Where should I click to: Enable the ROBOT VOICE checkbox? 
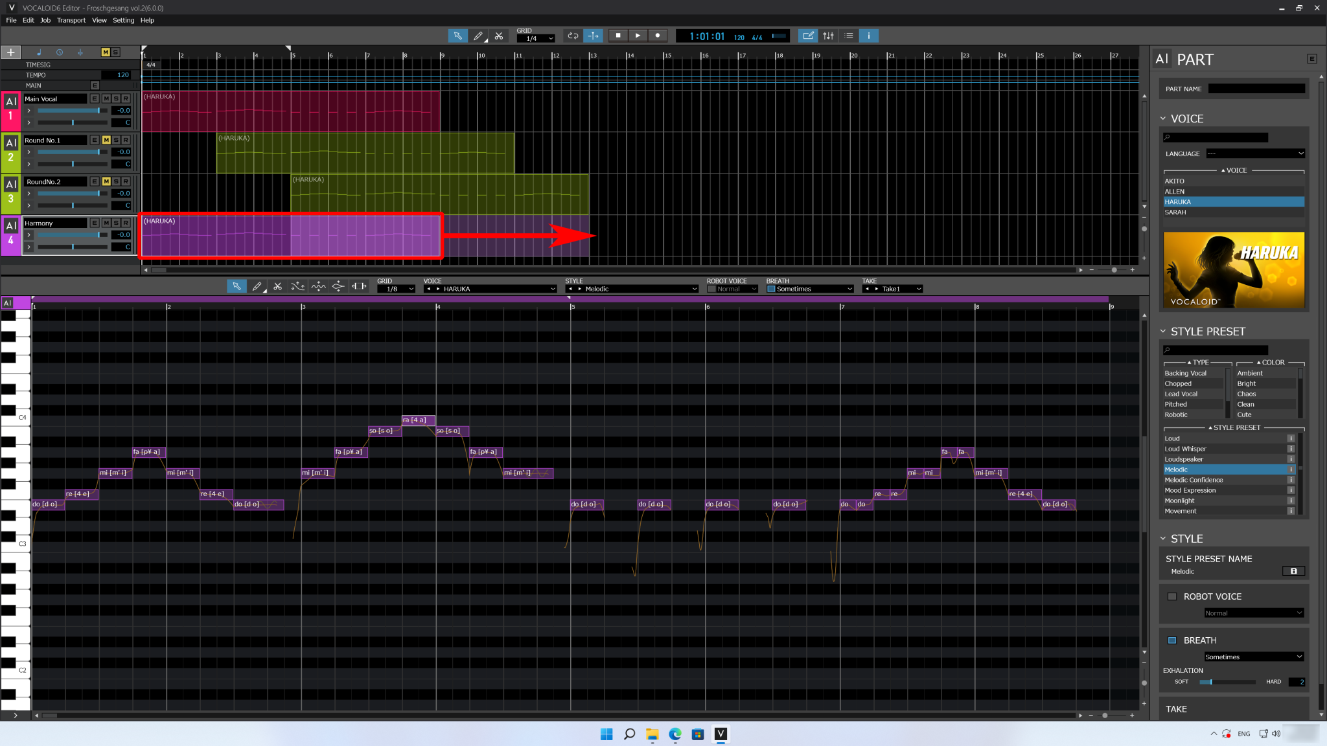pyautogui.click(x=1172, y=596)
